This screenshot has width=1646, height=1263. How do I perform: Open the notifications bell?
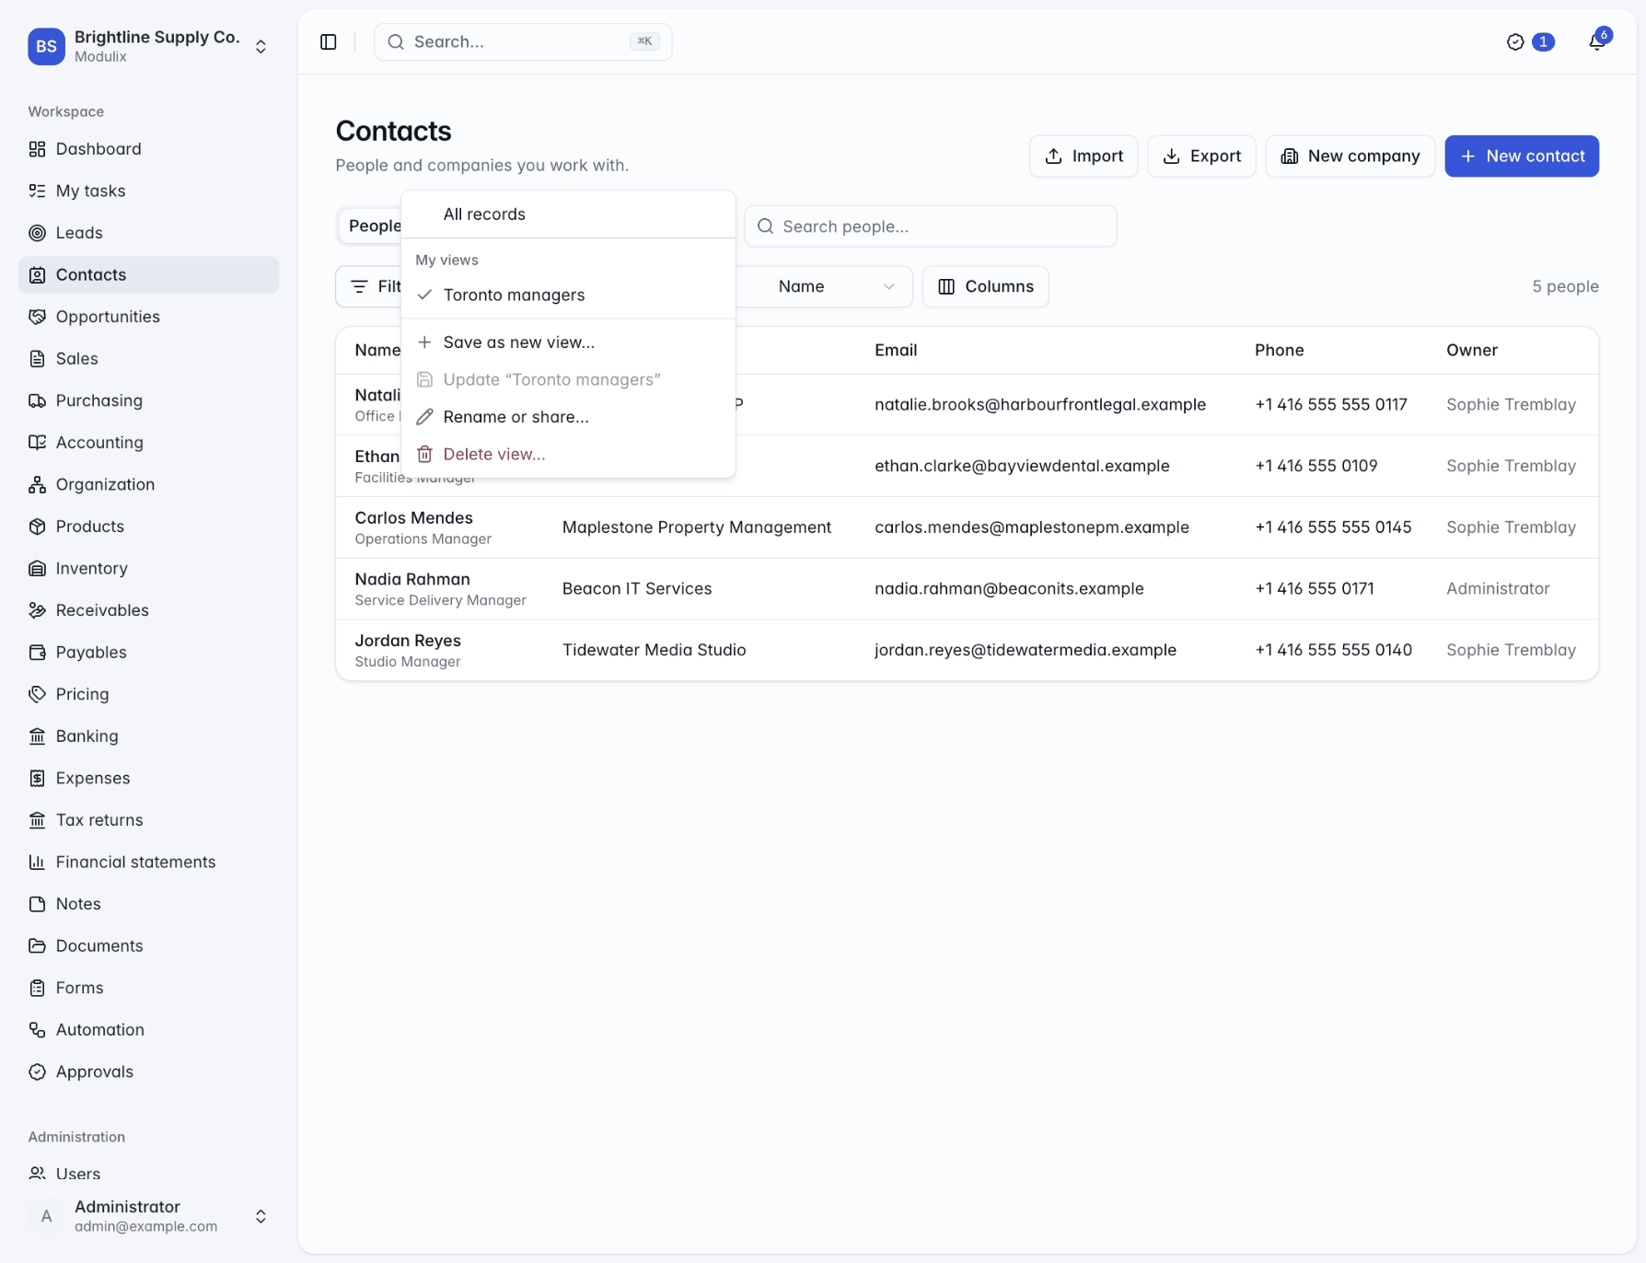1597,42
